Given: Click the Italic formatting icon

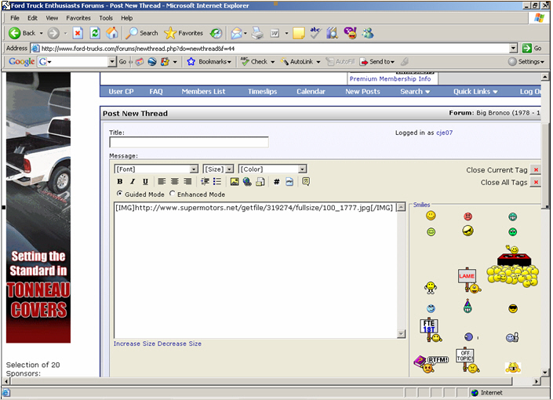Looking at the screenshot, I should pos(133,182).
